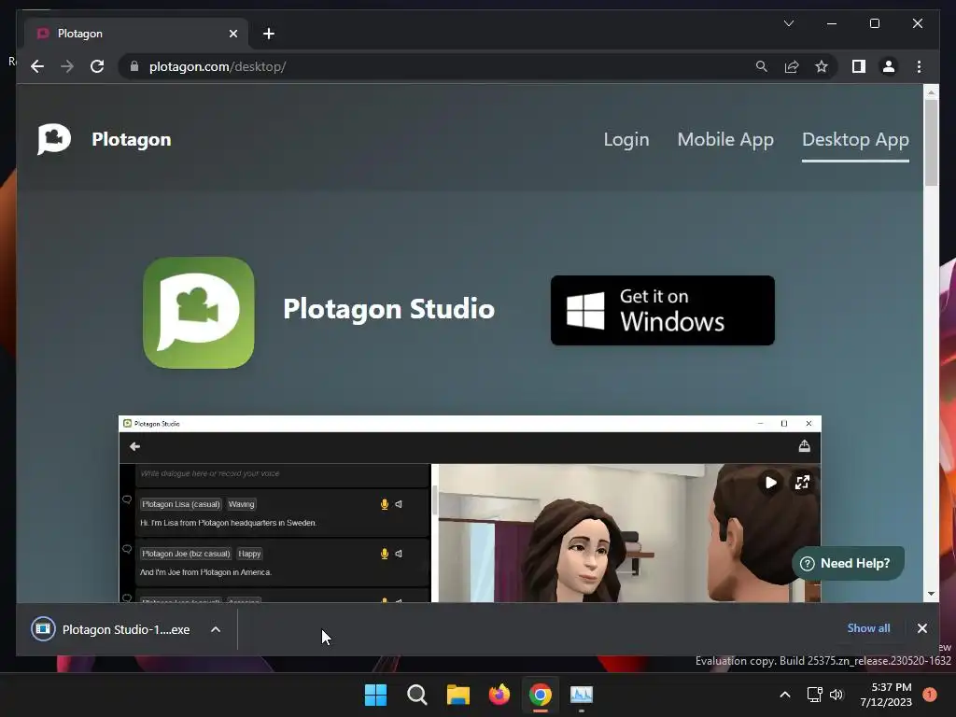Screen dimensions: 956x717
Task: Click the microphone icon on Joe's line
Action: tap(384, 554)
